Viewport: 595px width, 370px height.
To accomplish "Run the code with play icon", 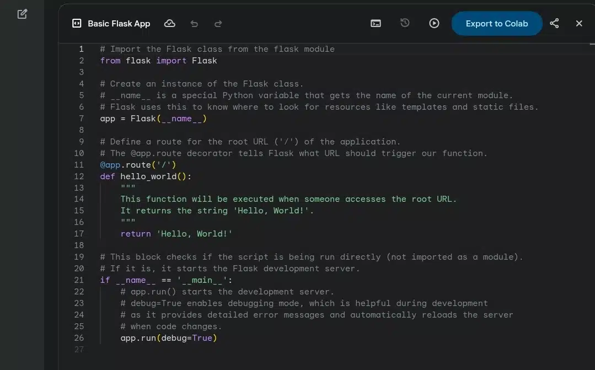I will [x=434, y=24].
